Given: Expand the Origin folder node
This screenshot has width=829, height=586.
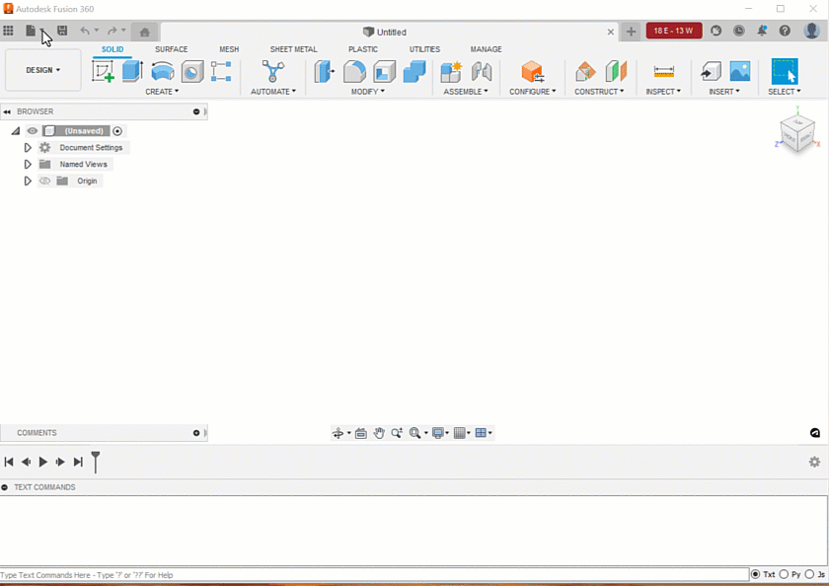Looking at the screenshot, I should [28, 181].
